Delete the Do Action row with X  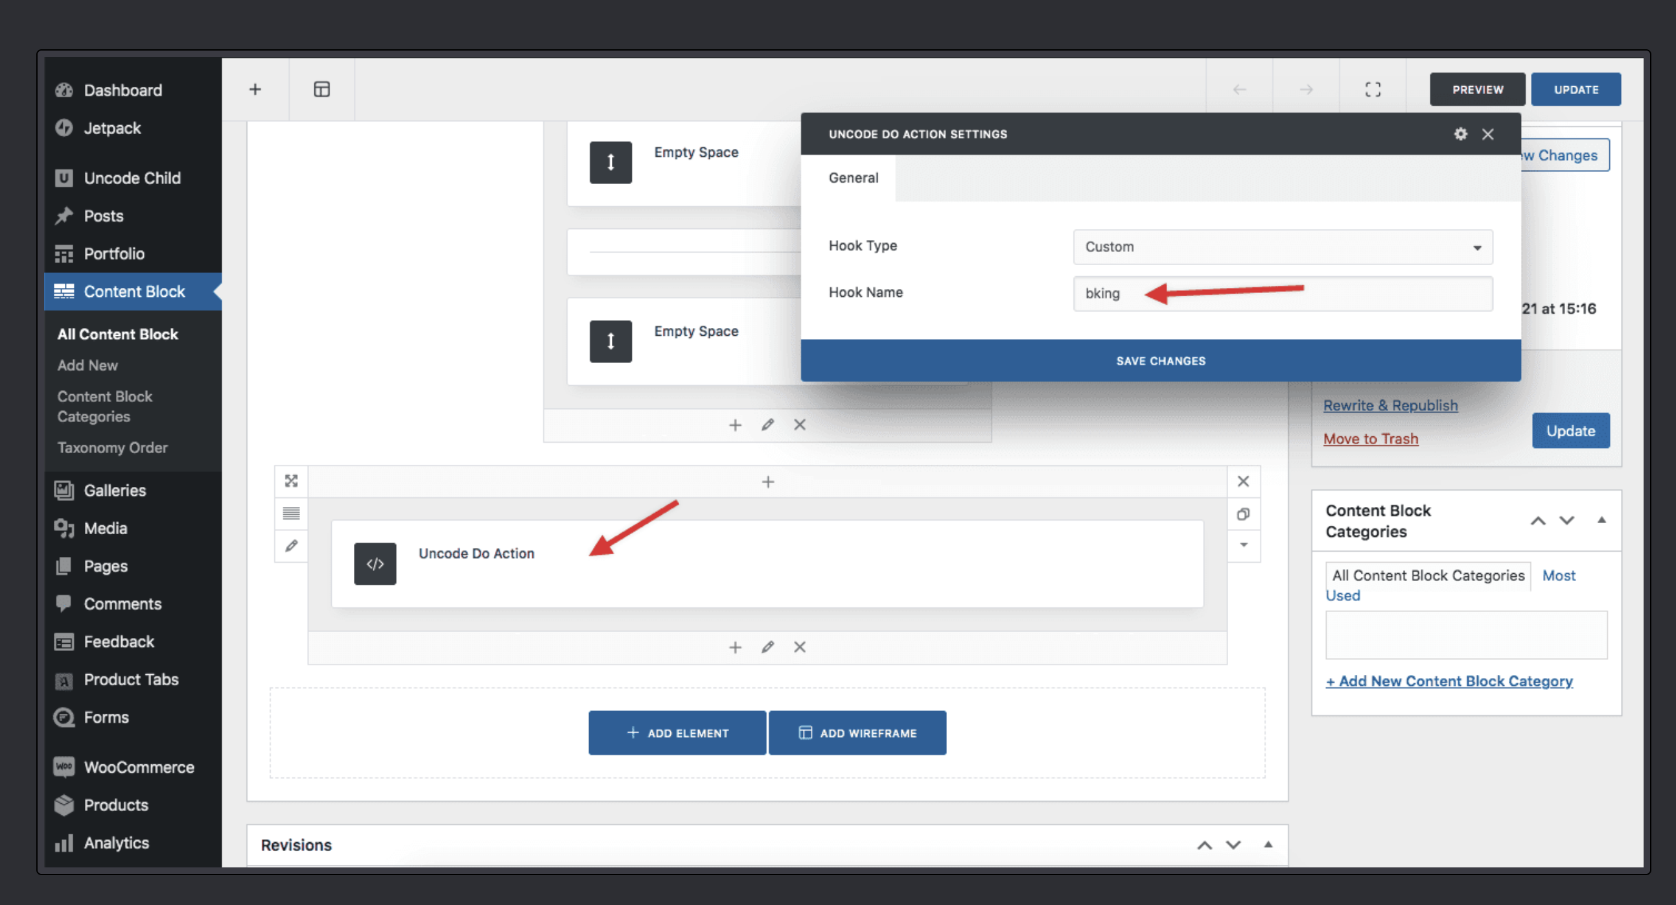[1242, 481]
